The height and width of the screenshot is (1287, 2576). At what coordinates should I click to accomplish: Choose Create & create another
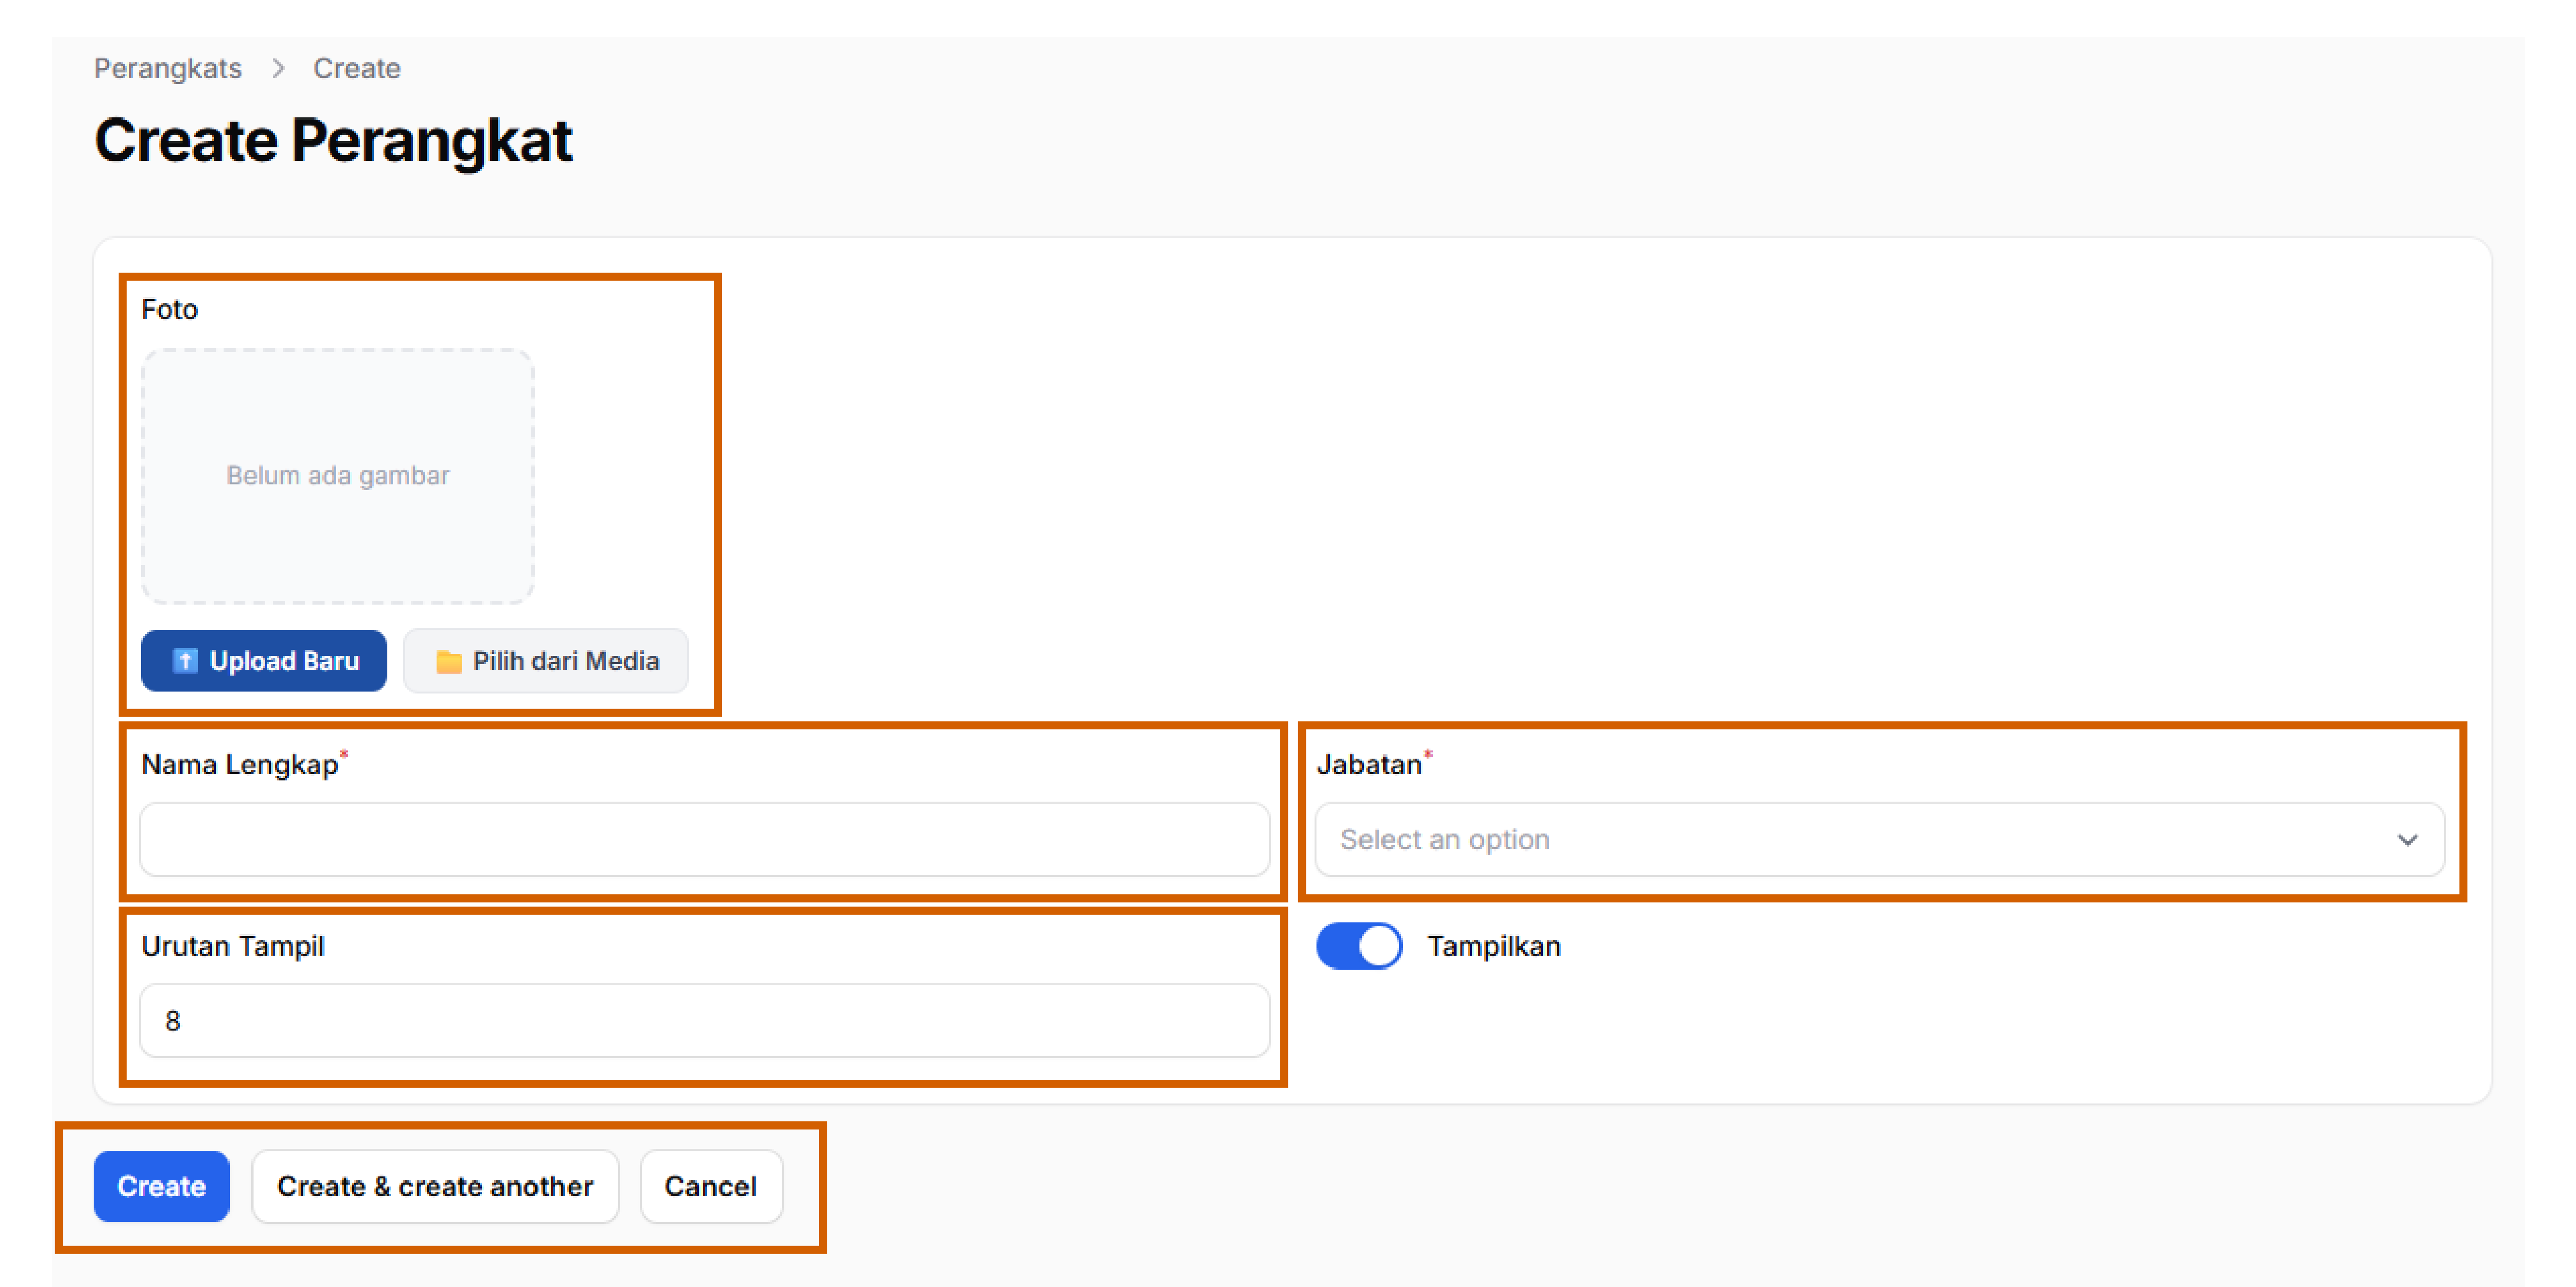pyautogui.click(x=436, y=1186)
